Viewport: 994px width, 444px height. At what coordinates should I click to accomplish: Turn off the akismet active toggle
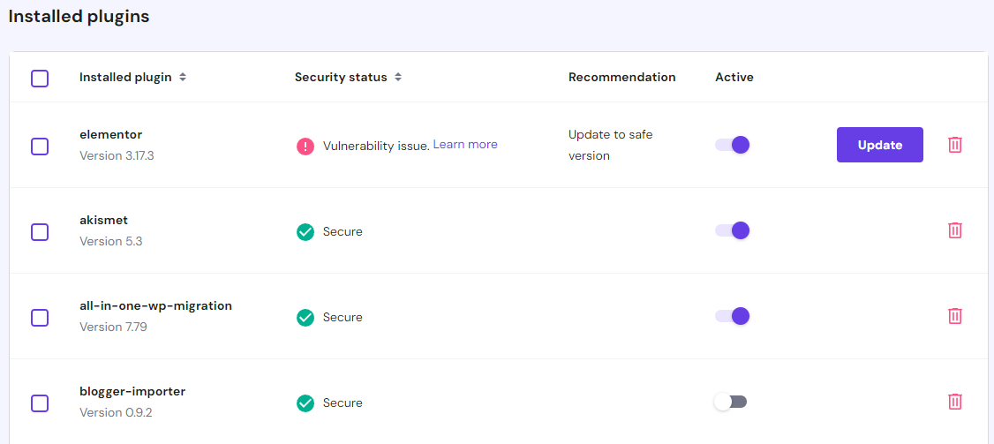[732, 230]
